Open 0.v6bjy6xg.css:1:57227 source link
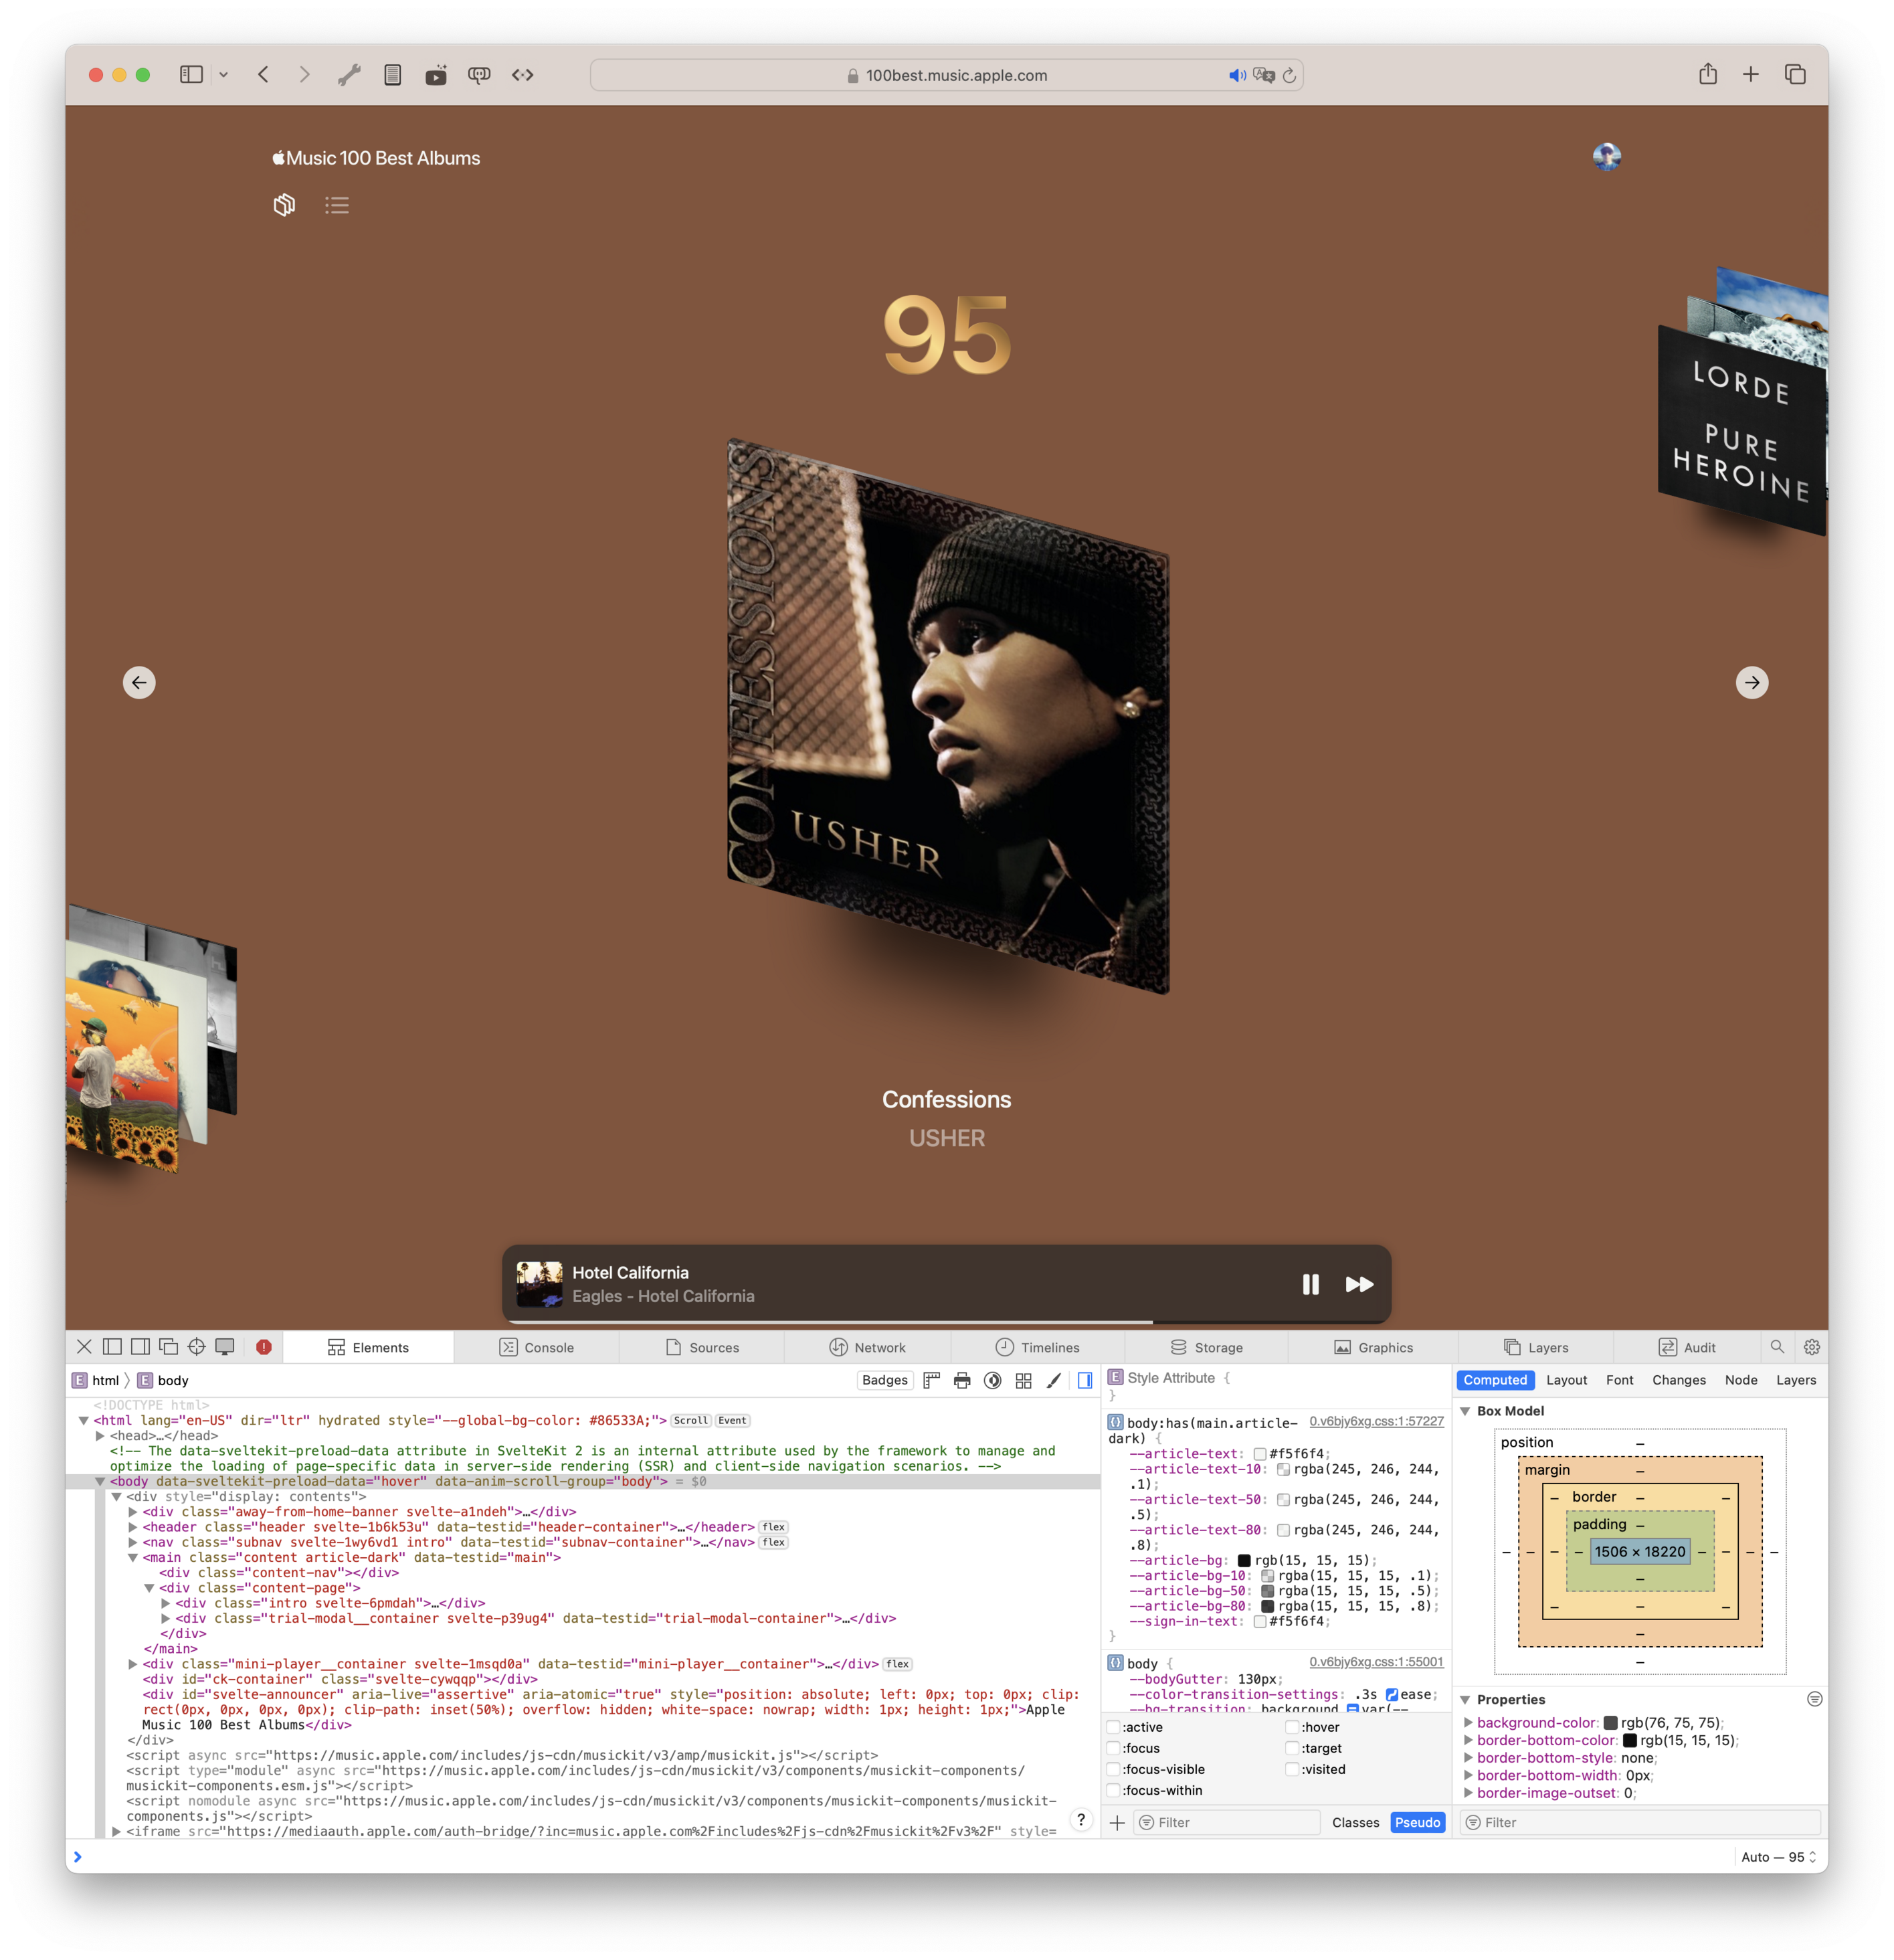The height and width of the screenshot is (1960, 1894). [x=1376, y=1421]
